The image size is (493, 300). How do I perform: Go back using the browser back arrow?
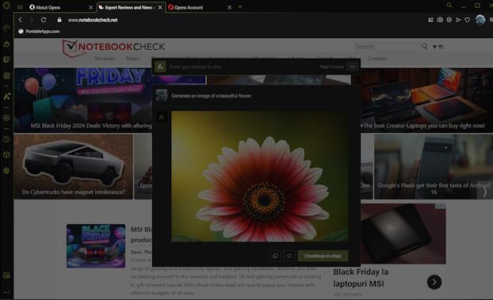pyautogui.click(x=20, y=20)
